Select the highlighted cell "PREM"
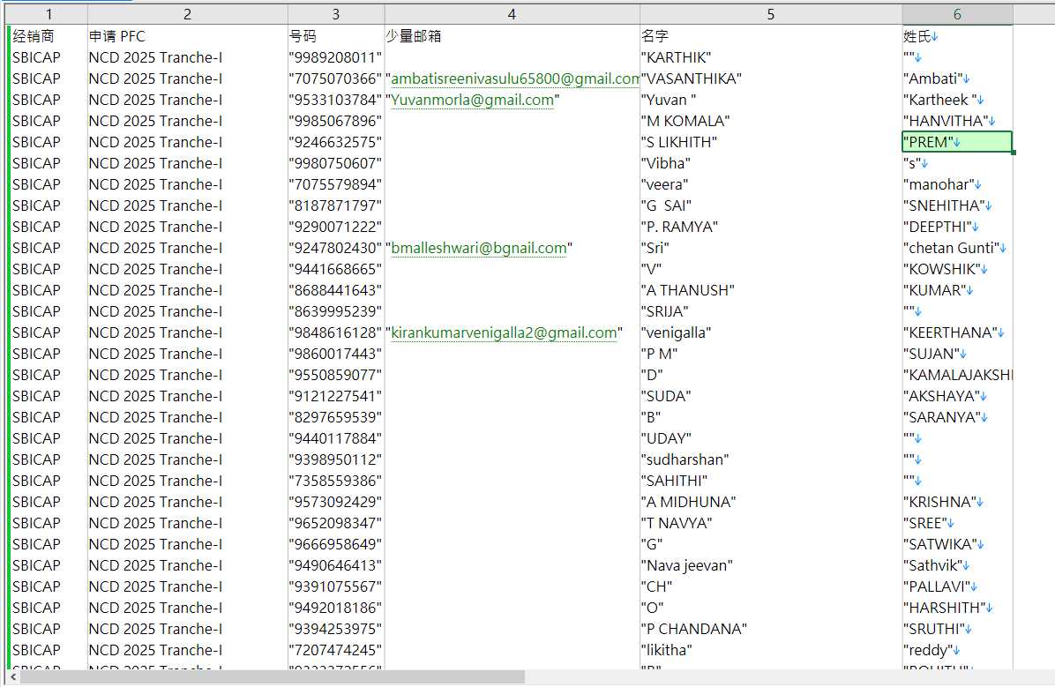The image size is (1055, 687). point(957,142)
